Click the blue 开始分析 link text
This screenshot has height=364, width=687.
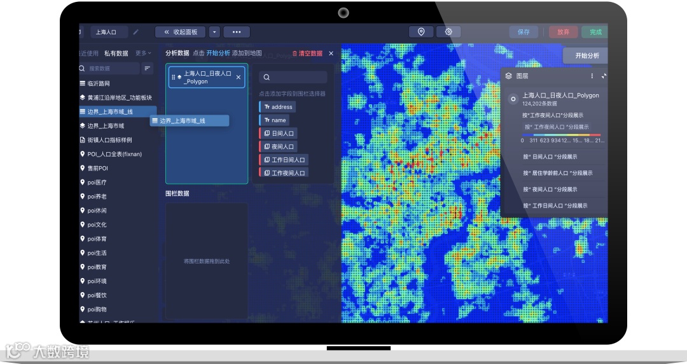tap(218, 53)
